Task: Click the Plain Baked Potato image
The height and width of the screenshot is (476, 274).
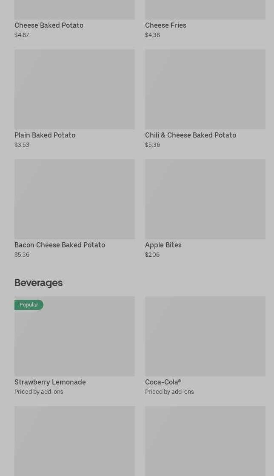Action: point(74,89)
